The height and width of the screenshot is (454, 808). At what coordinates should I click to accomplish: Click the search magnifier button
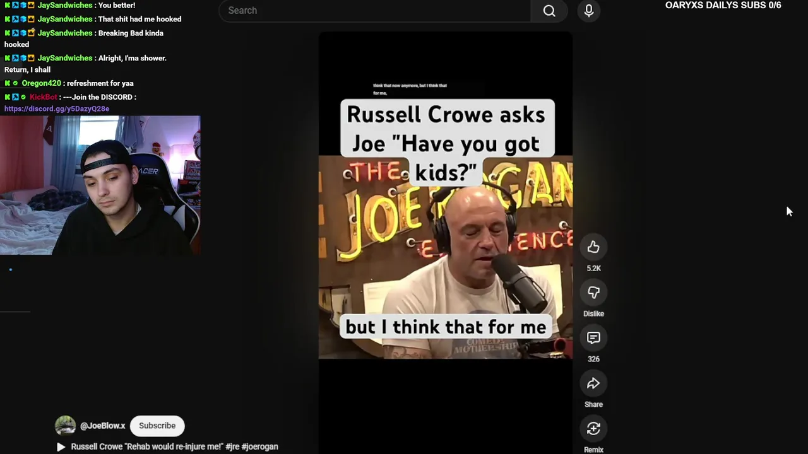tap(549, 11)
